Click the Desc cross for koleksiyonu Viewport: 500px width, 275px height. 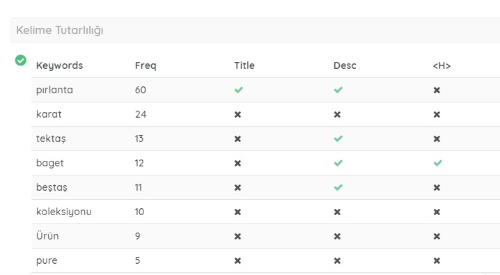[337, 212]
